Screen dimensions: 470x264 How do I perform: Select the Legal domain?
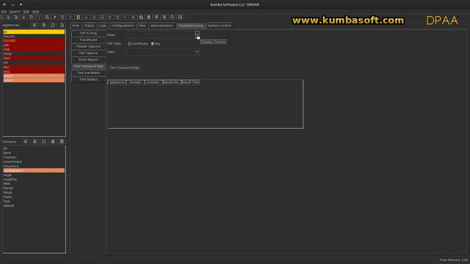click(x=34, y=175)
